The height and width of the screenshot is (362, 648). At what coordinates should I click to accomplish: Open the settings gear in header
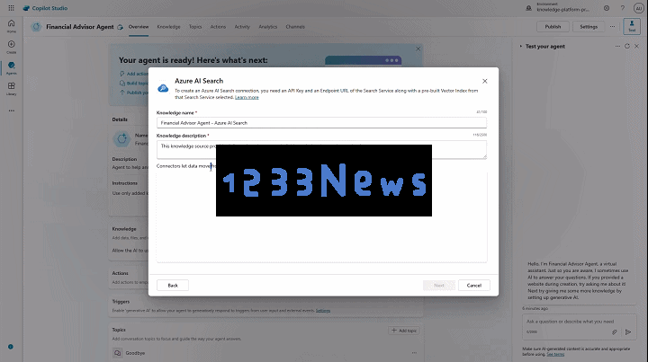point(607,8)
